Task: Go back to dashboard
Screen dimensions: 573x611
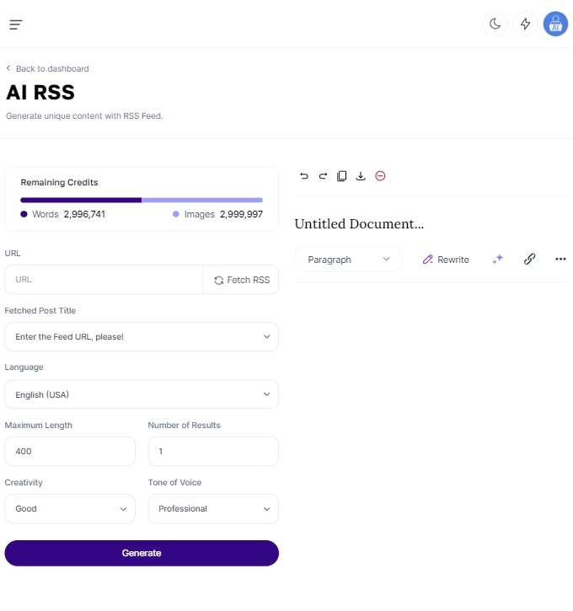Action: point(47,68)
